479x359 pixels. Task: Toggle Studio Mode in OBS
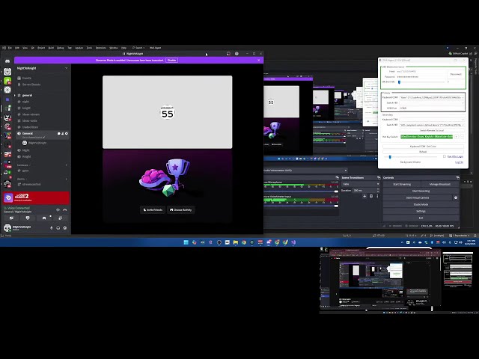click(x=421, y=204)
